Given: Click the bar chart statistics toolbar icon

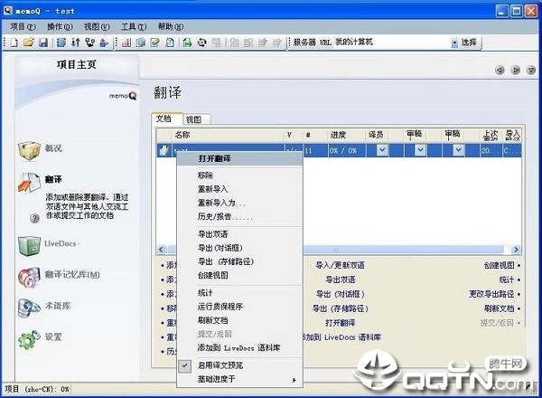Looking at the screenshot, I should click(x=126, y=43).
